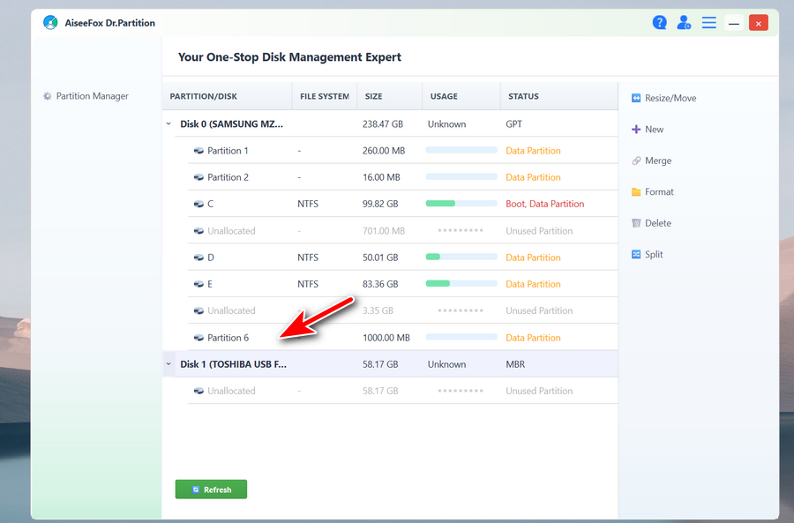Click the 238.47 GB size value
The image size is (794, 523).
click(383, 124)
